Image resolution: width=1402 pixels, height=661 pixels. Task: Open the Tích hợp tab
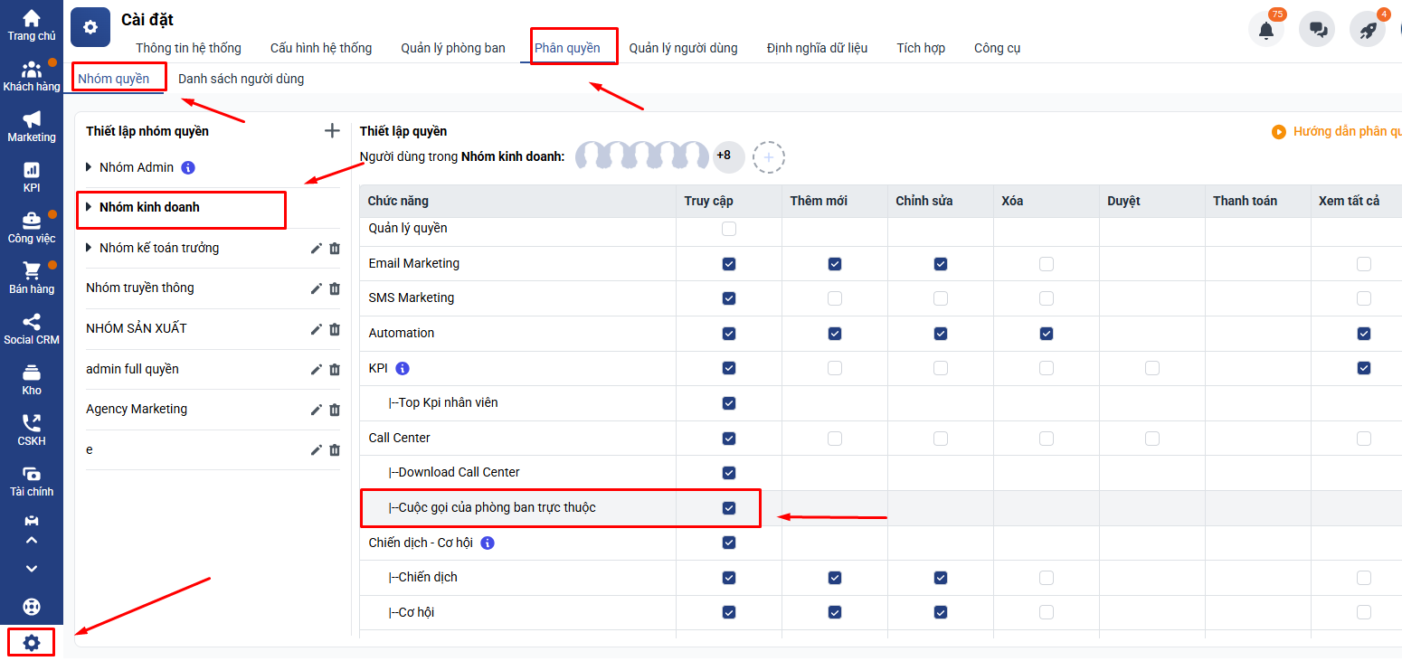pos(921,48)
